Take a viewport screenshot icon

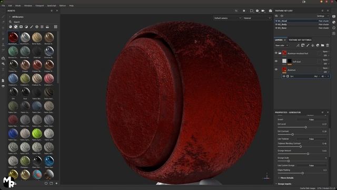pyautogui.click(x=270, y=11)
